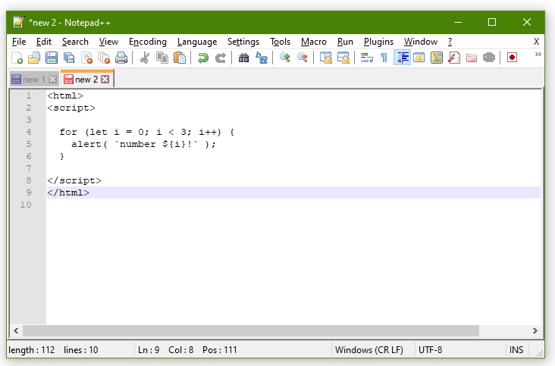555x366 pixels.
Task: Close the new 2 tab
Action: [x=105, y=80]
